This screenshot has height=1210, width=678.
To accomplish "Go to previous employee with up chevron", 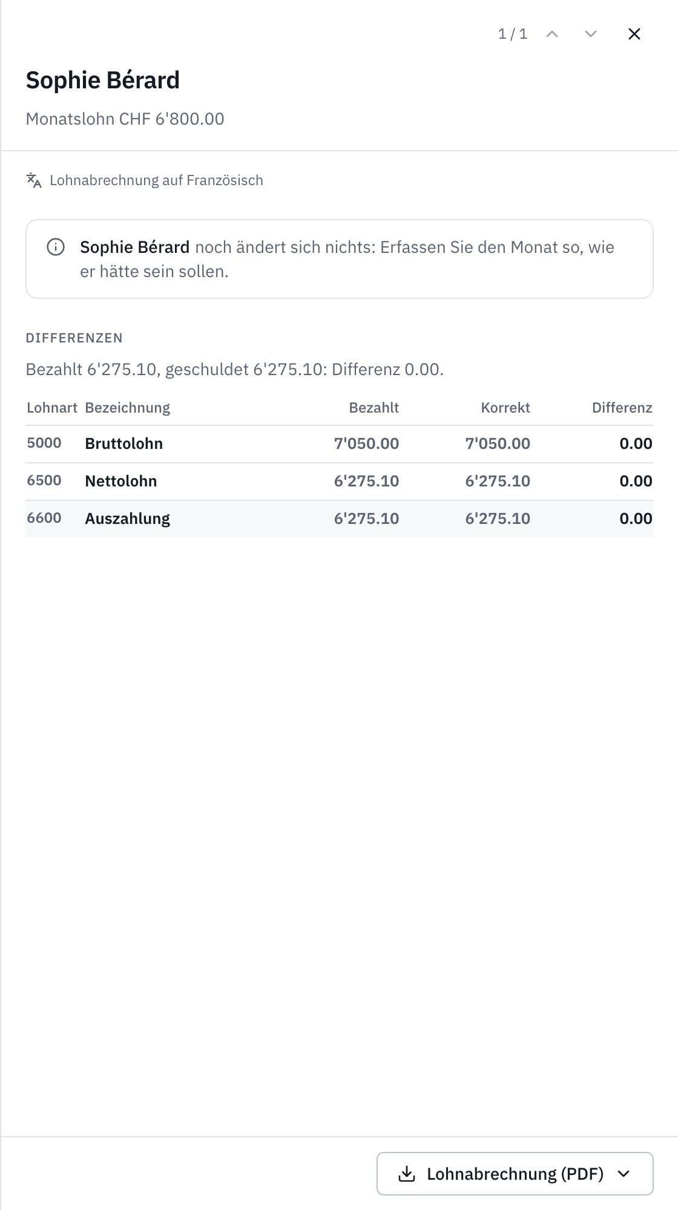I will pos(551,34).
